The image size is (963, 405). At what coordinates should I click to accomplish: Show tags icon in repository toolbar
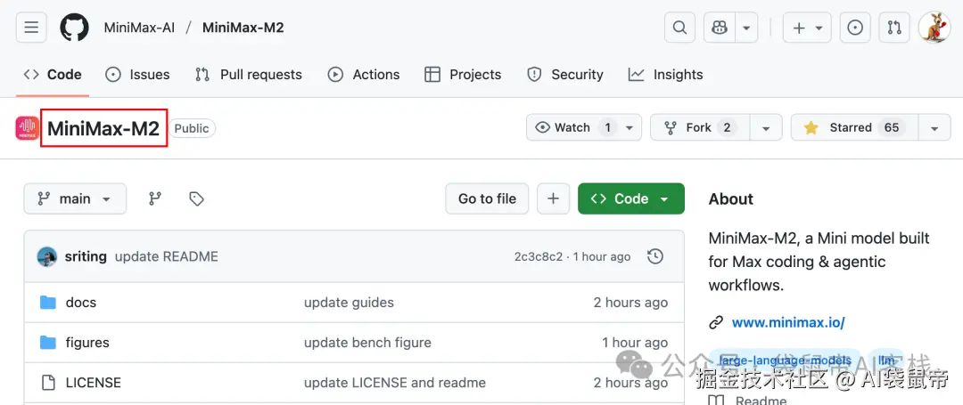point(196,198)
